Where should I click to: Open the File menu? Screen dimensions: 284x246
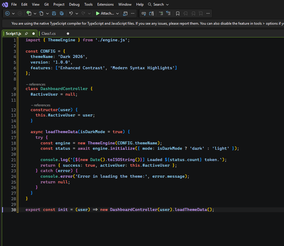14,4
